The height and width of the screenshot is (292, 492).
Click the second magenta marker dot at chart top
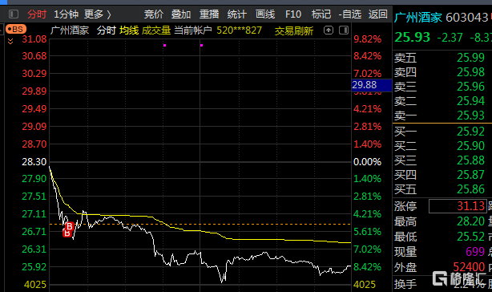(201, 46)
